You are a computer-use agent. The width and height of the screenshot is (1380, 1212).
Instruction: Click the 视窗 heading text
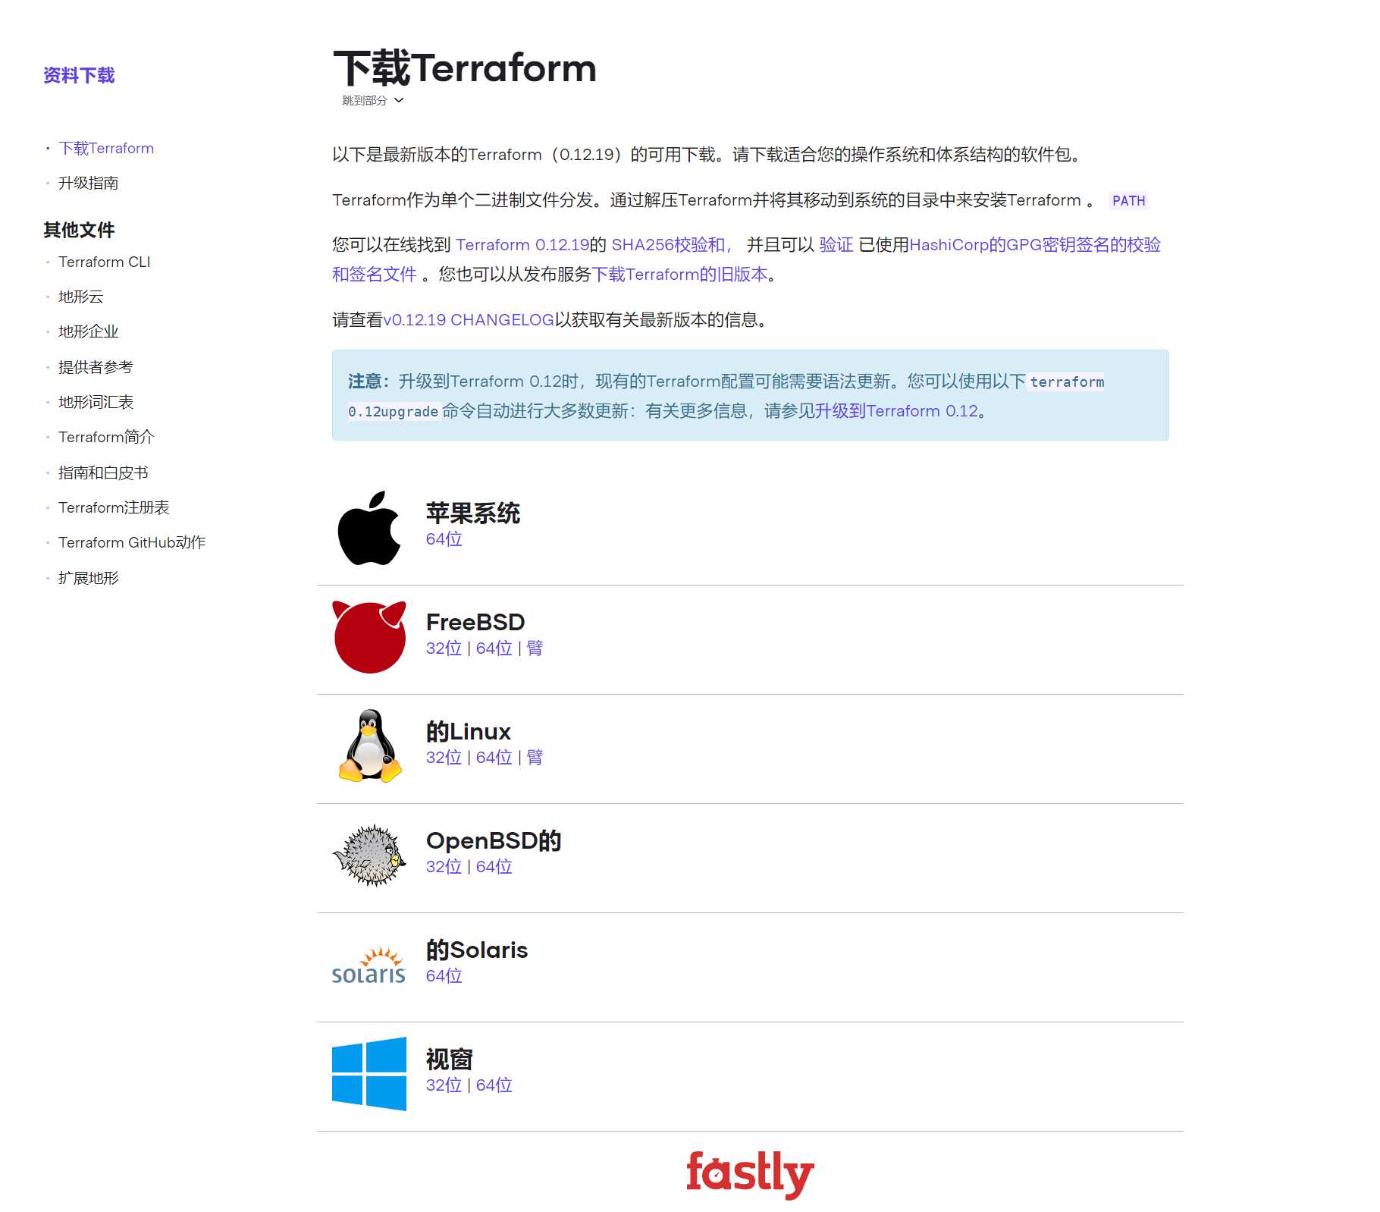[450, 1060]
